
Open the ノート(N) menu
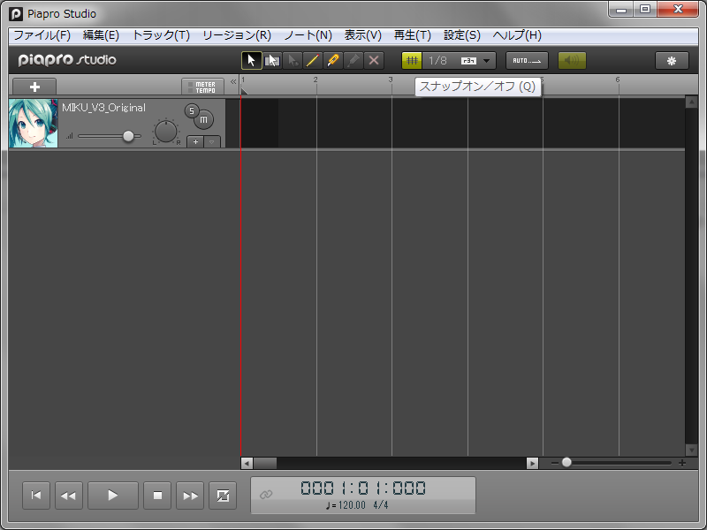tap(308, 35)
